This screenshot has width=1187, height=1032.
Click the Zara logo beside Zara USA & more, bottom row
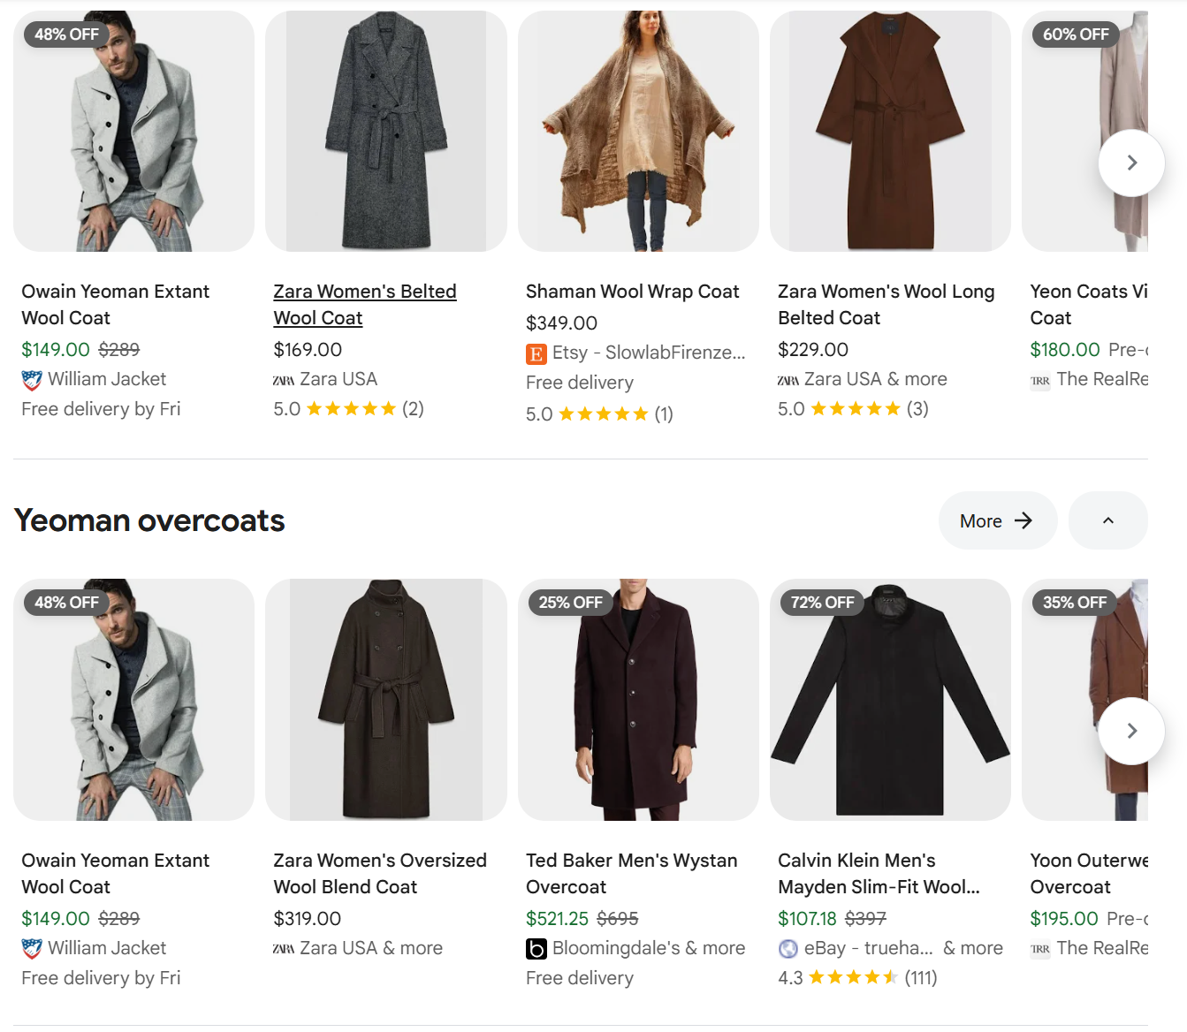pos(284,949)
